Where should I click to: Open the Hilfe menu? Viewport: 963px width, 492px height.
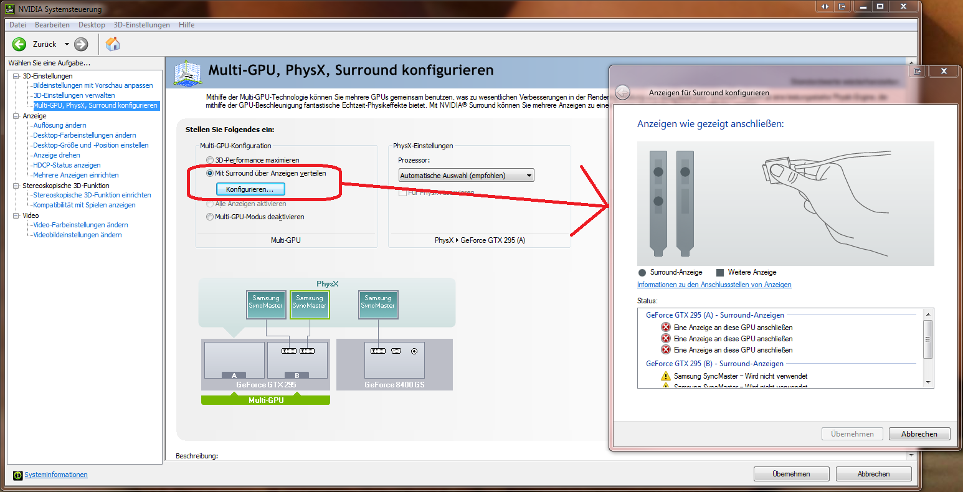click(186, 25)
